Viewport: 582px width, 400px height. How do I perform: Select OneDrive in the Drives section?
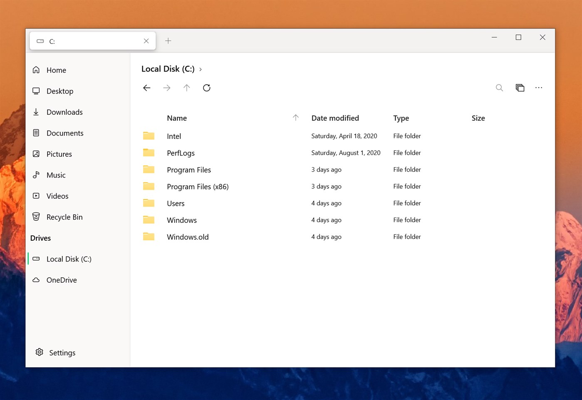tap(62, 279)
